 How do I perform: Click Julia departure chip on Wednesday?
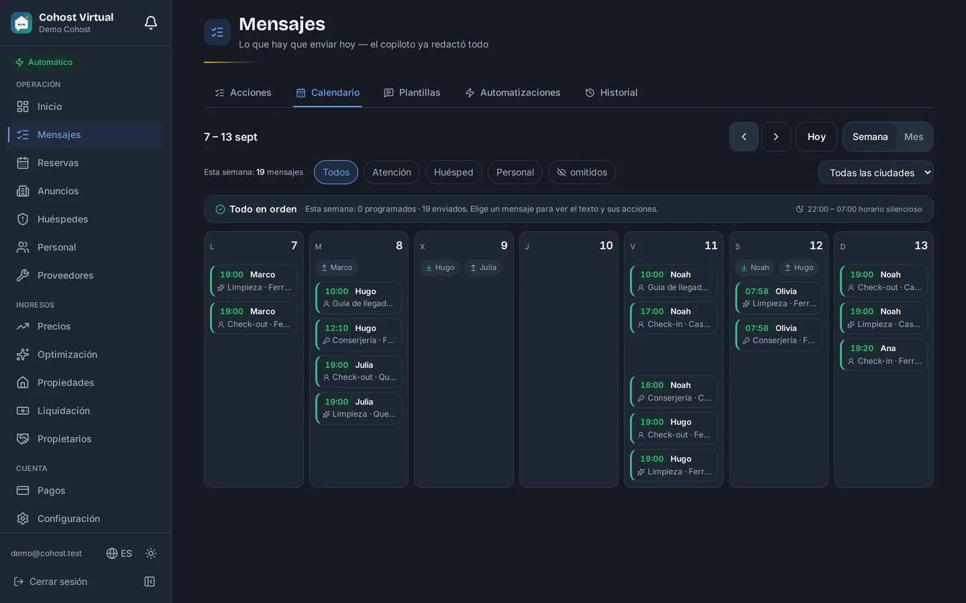483,267
